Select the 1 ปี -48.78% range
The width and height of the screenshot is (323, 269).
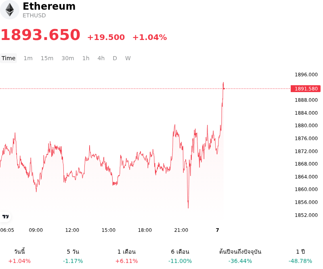(300, 256)
